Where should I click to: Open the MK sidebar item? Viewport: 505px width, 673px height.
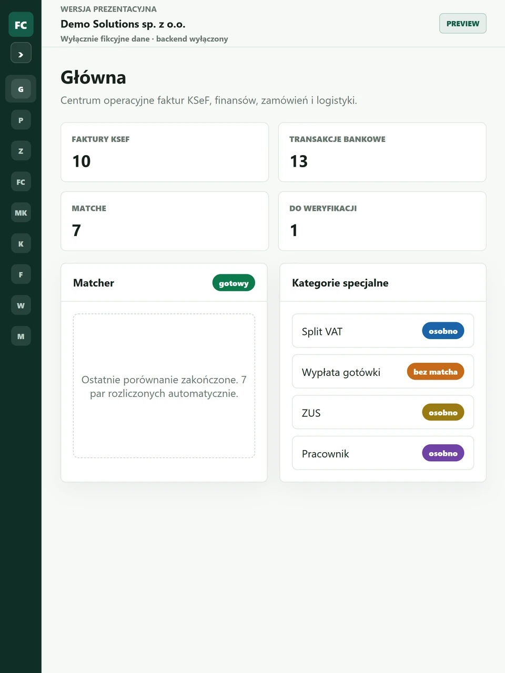21,212
